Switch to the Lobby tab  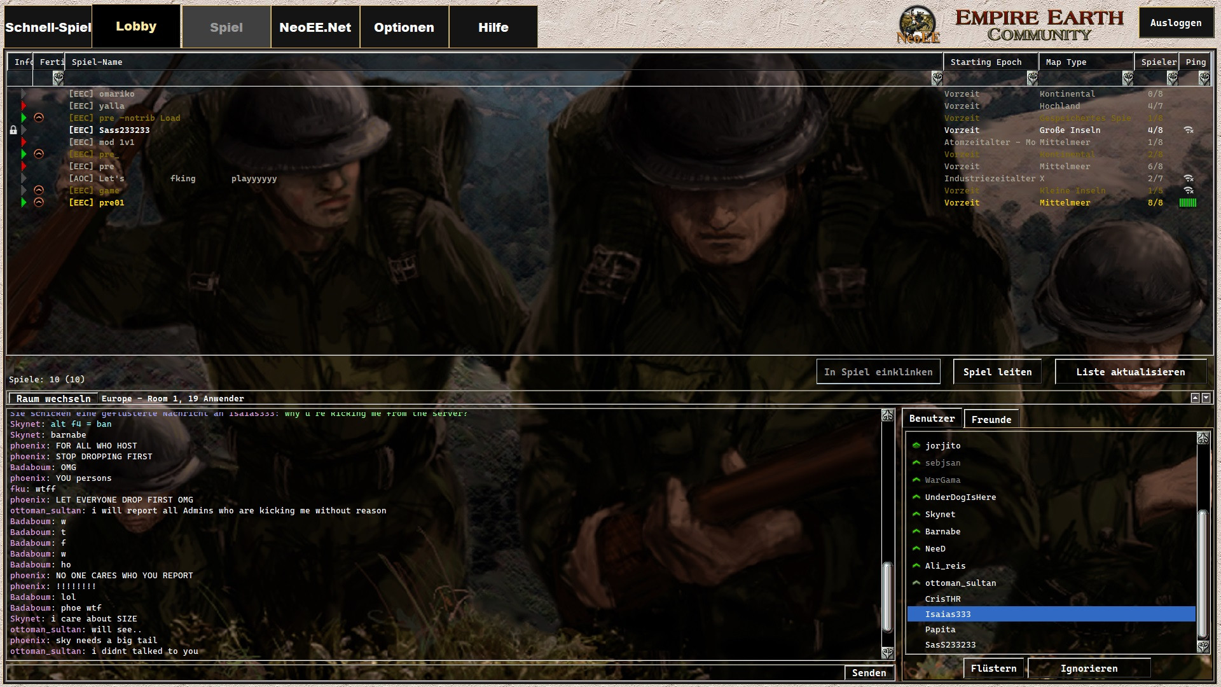click(x=136, y=26)
